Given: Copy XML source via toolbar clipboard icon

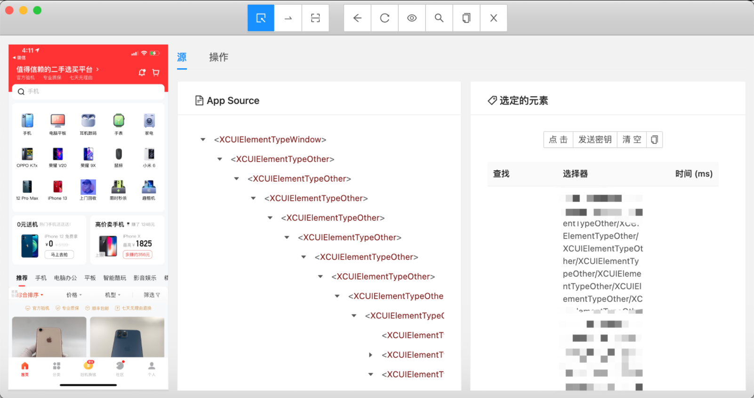Looking at the screenshot, I should click(466, 18).
